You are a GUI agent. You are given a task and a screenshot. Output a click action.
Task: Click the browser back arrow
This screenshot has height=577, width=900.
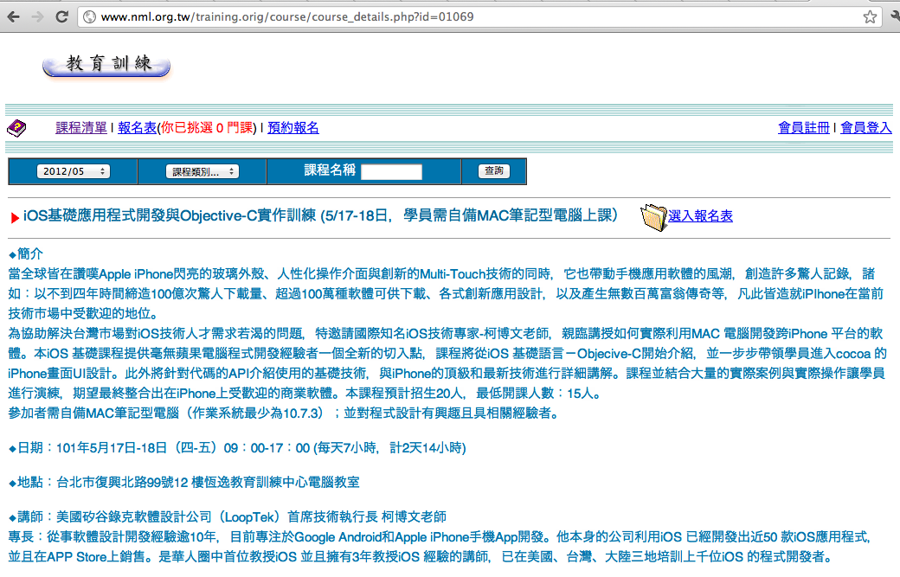pyautogui.click(x=13, y=16)
